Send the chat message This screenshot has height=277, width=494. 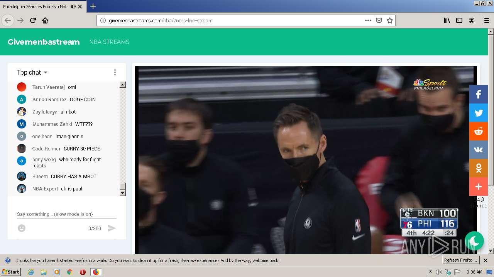click(112, 228)
